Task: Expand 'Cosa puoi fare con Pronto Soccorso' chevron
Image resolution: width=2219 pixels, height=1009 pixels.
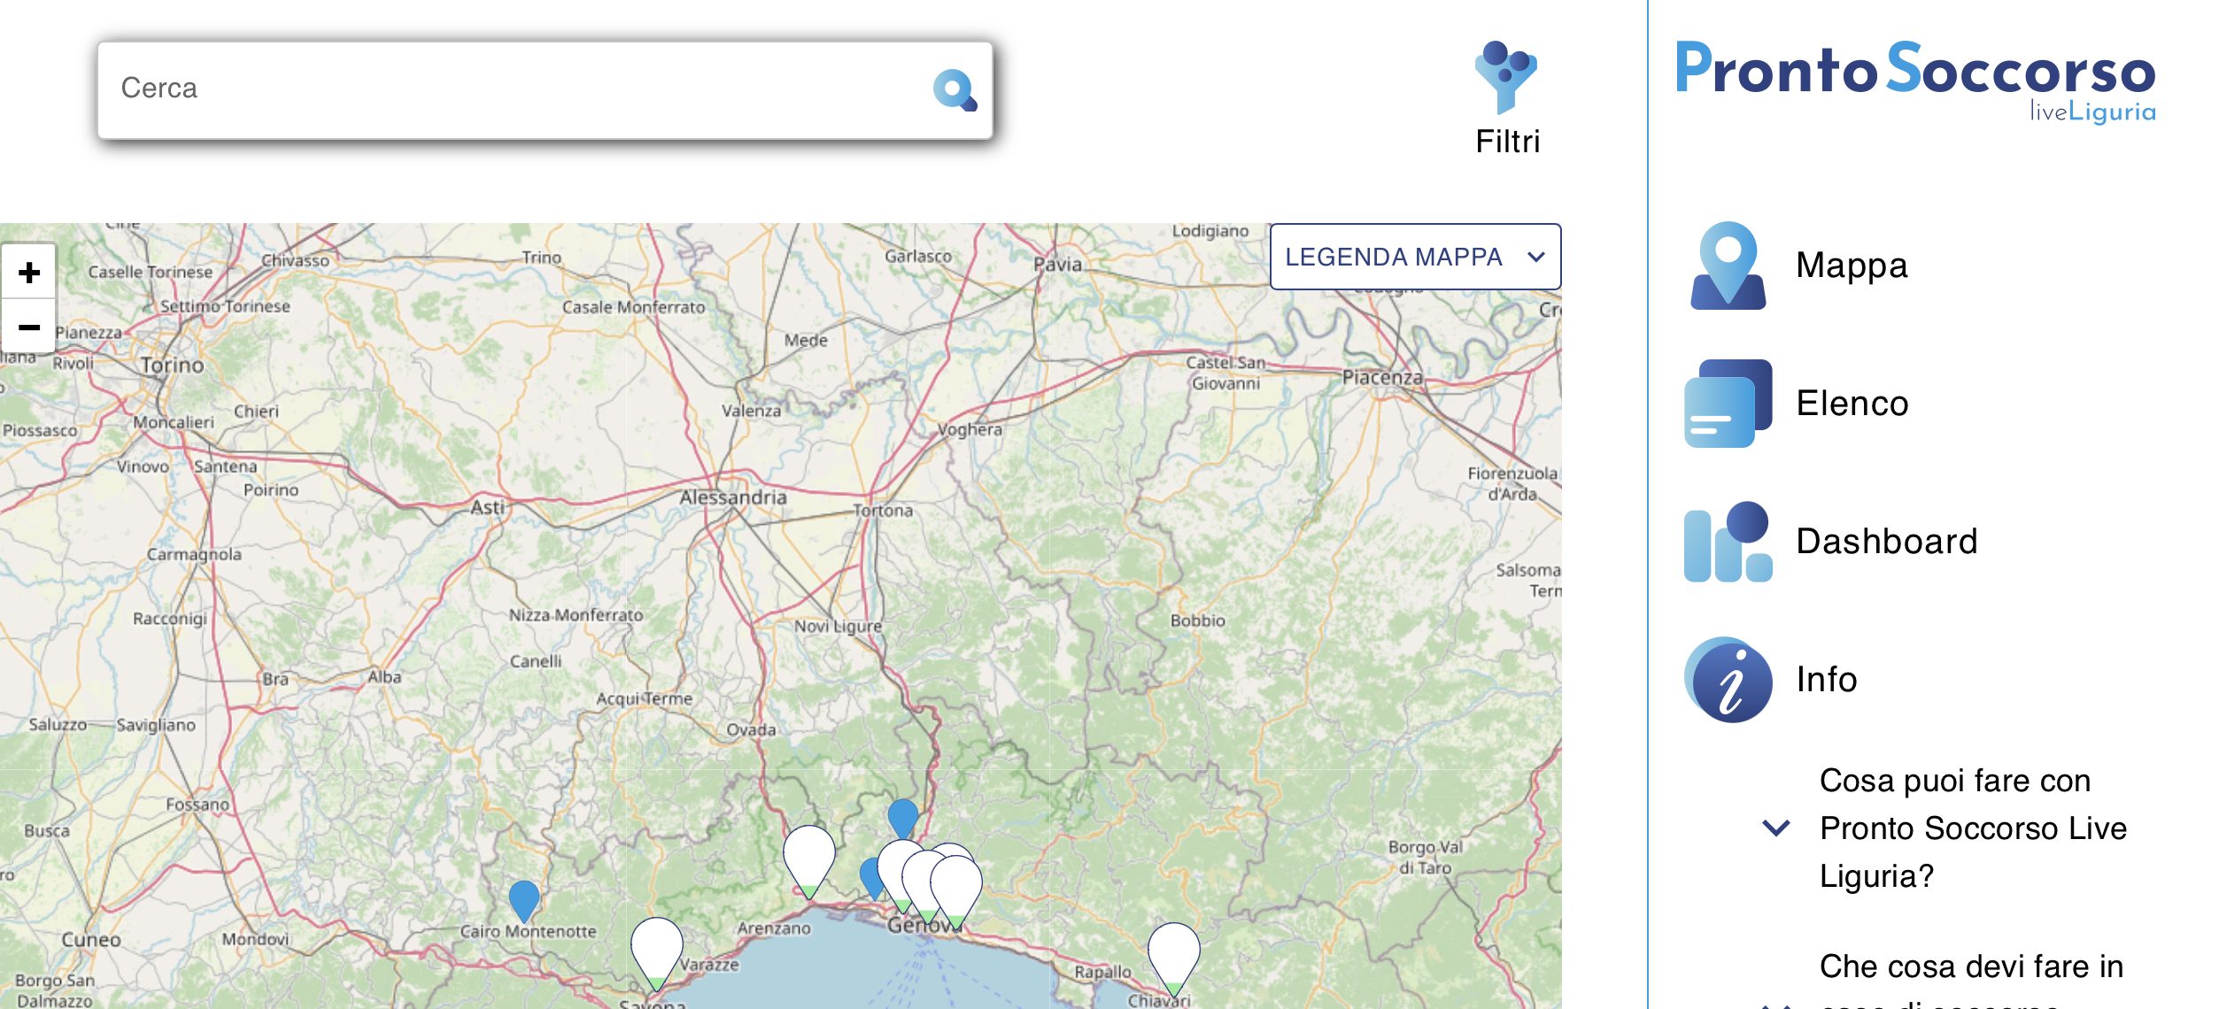Action: click(x=1776, y=828)
